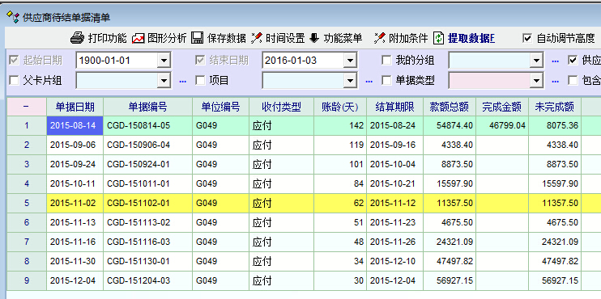Image resolution: width=601 pixels, height=299 pixels.
Task: Open 时间设置 pin icon
Action: (x=257, y=37)
